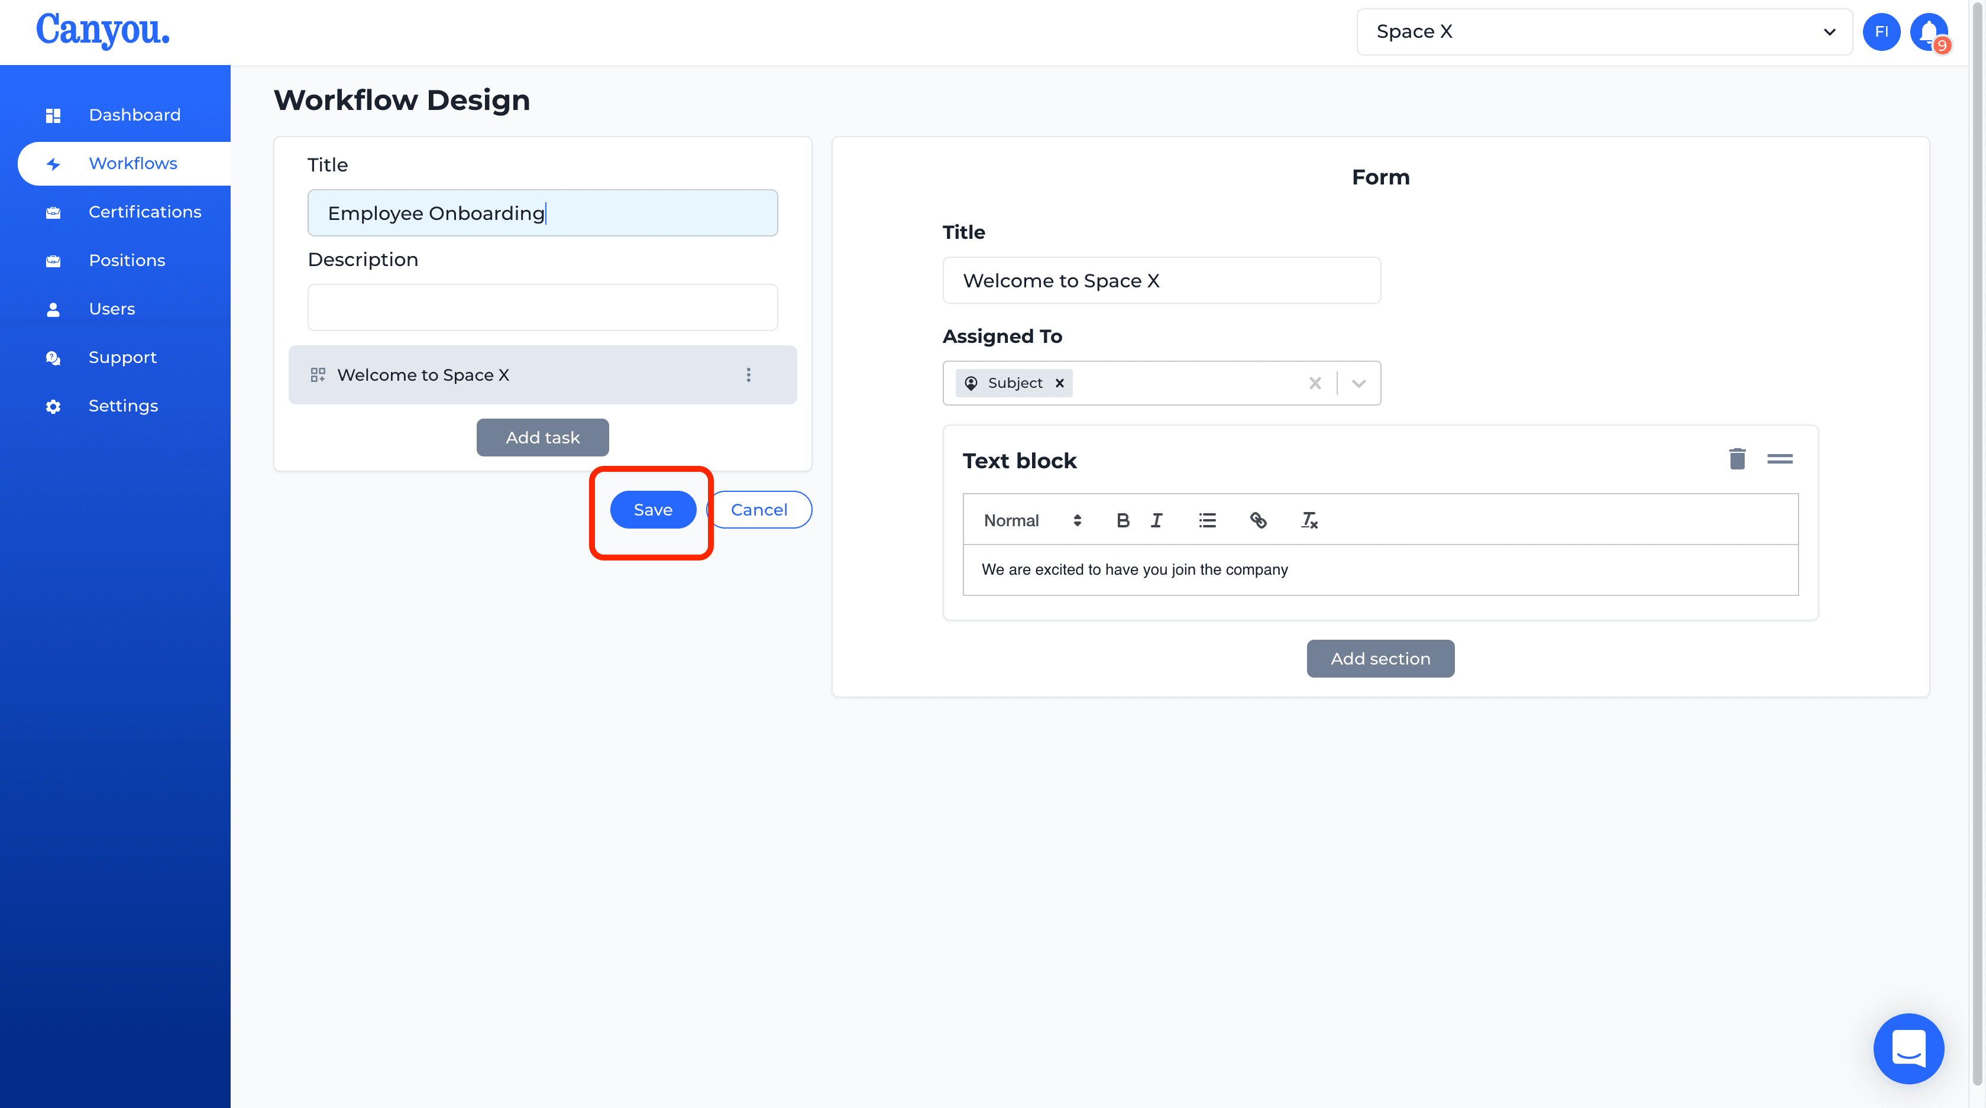Click the Cancel button
The width and height of the screenshot is (1986, 1108).
[760, 510]
